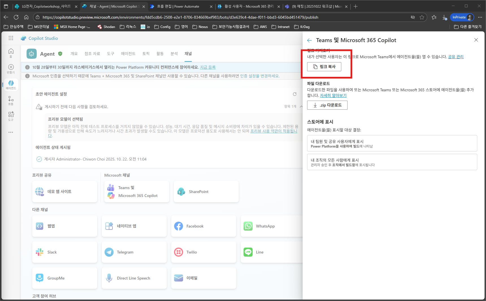Open the SharePoint channel tile

(206, 192)
